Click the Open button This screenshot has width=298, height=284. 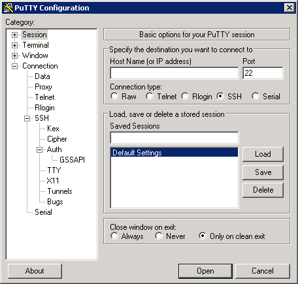[205, 271]
